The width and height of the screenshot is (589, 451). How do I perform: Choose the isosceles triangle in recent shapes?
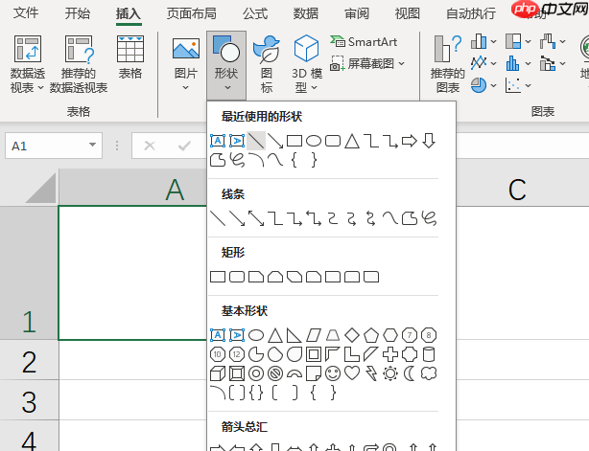tap(352, 141)
